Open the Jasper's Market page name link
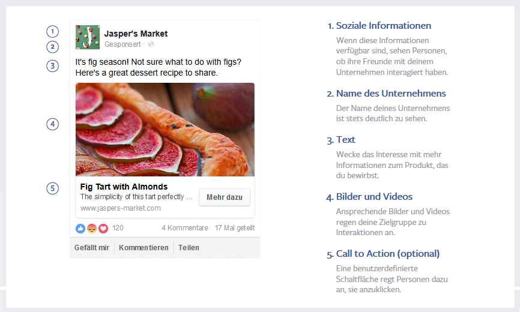Screen dimensions: 520x312 pos(136,34)
